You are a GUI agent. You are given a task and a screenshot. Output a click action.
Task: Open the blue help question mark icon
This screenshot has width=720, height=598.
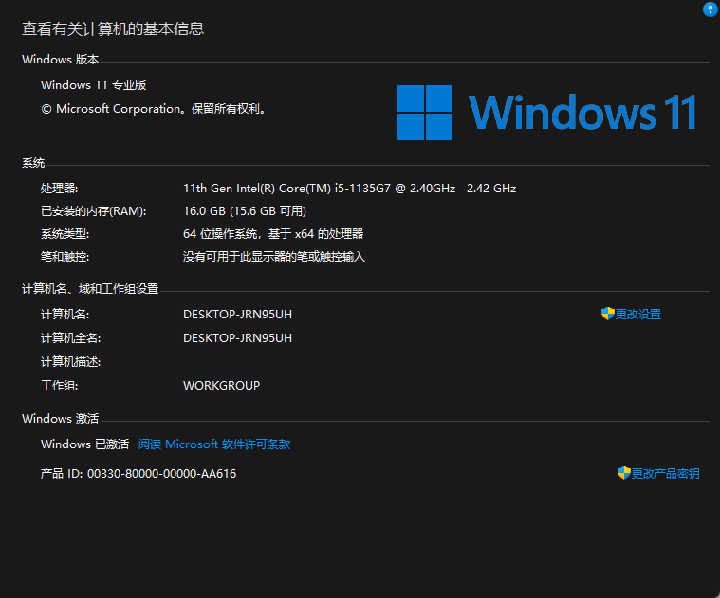point(710,9)
